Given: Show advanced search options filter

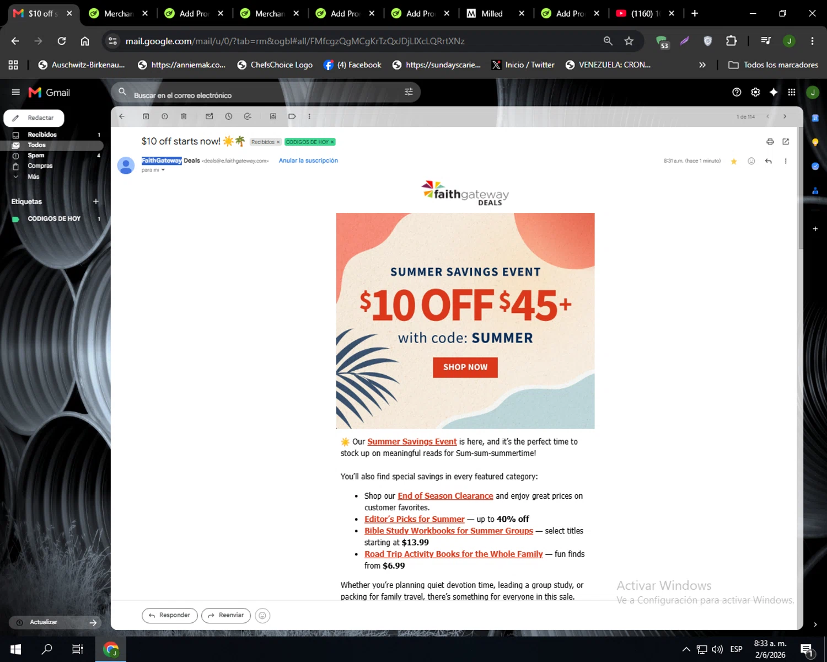Looking at the screenshot, I should pos(409,92).
